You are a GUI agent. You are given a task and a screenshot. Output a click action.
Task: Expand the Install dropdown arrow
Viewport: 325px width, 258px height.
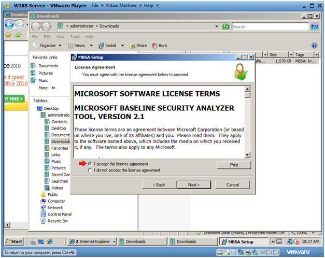[122, 46]
